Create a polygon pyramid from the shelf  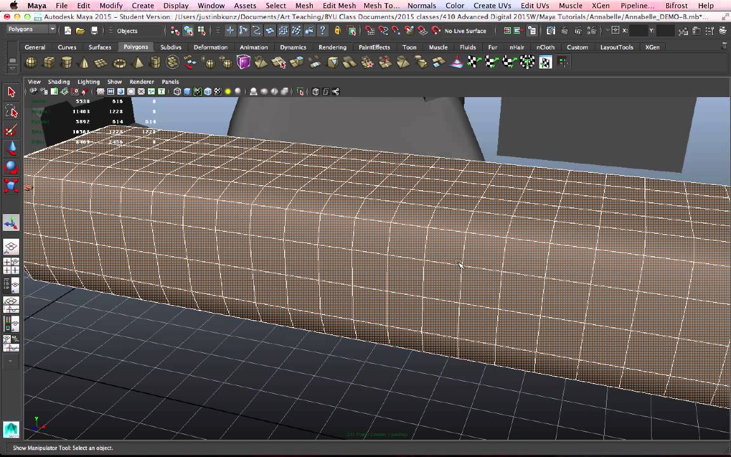(x=138, y=62)
